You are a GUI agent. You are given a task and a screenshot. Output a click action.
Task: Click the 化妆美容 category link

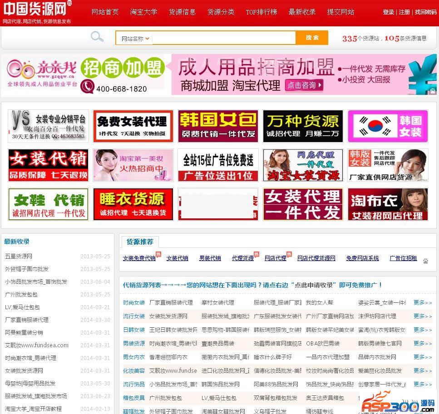click(134, 370)
